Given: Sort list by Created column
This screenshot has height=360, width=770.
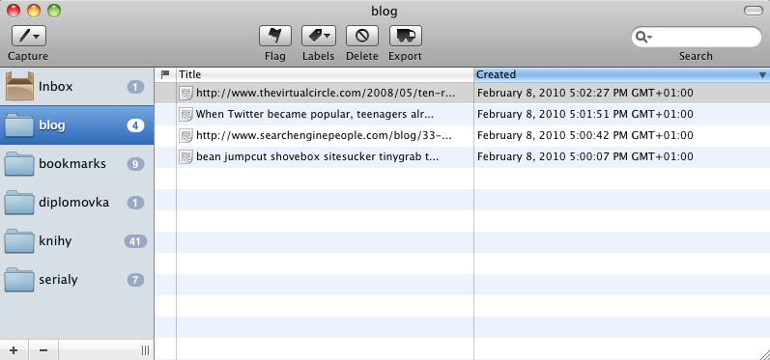Looking at the screenshot, I should (x=621, y=74).
